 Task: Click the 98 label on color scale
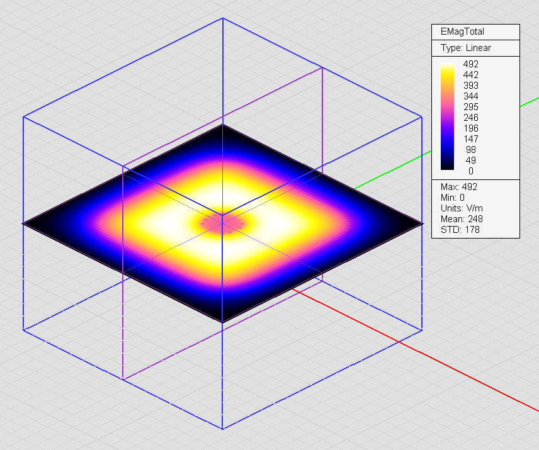click(470, 150)
